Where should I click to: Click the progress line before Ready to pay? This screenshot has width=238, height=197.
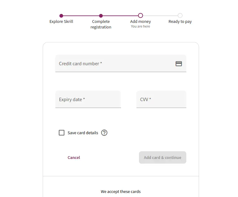[x=160, y=15]
